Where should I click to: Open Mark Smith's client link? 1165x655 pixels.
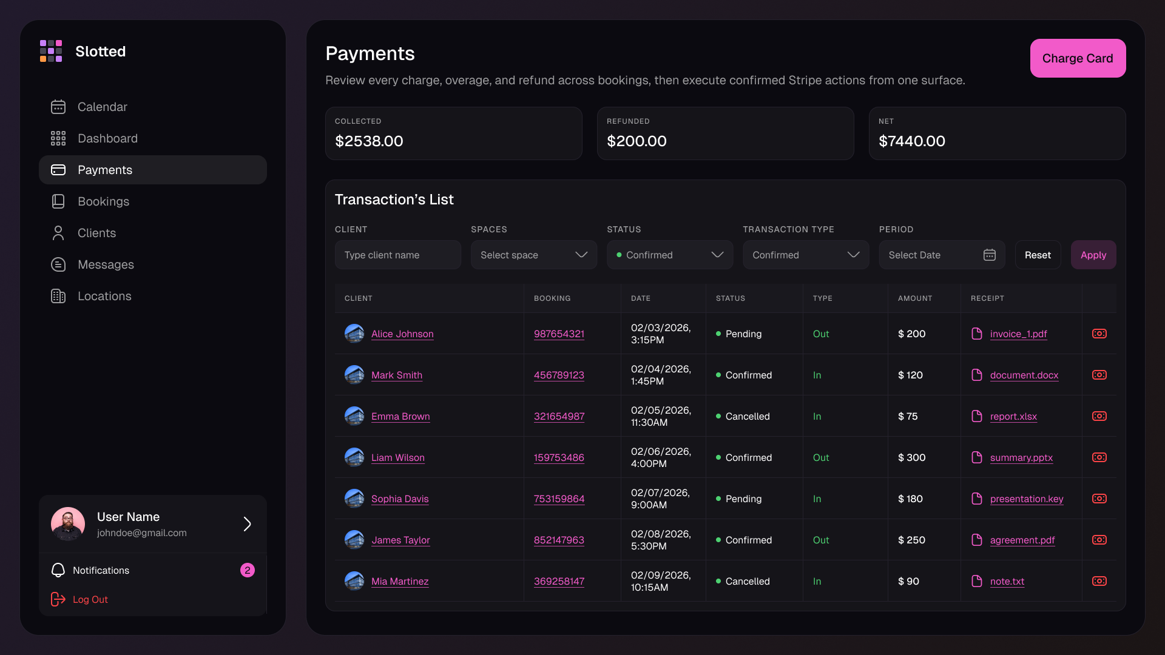pyautogui.click(x=397, y=375)
